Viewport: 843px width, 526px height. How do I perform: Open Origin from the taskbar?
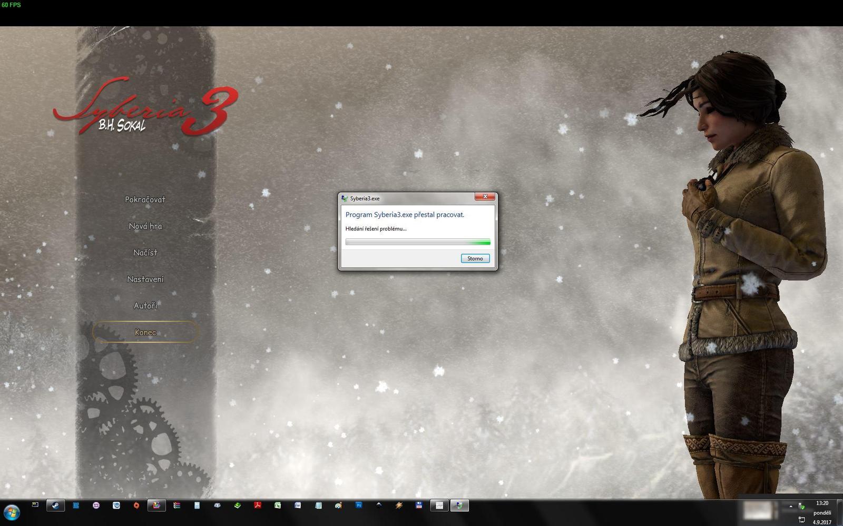(135, 505)
